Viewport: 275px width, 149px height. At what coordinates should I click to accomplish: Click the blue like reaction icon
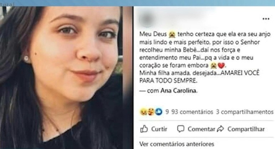click(x=159, y=112)
